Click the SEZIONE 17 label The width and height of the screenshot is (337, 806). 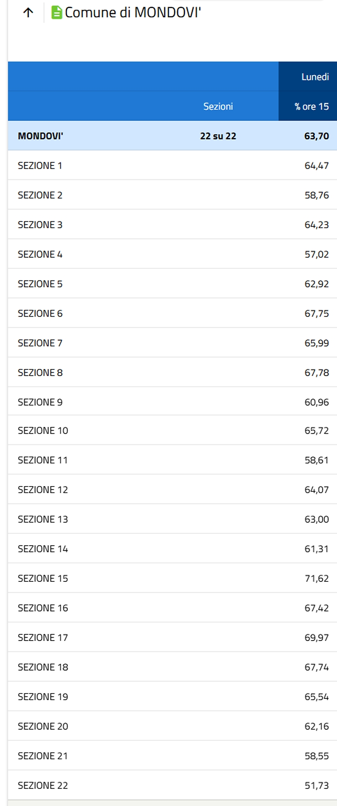point(42,638)
